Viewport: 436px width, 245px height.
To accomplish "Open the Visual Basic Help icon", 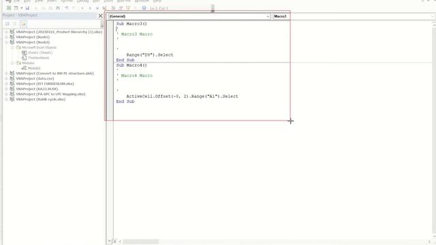I will [144, 8].
